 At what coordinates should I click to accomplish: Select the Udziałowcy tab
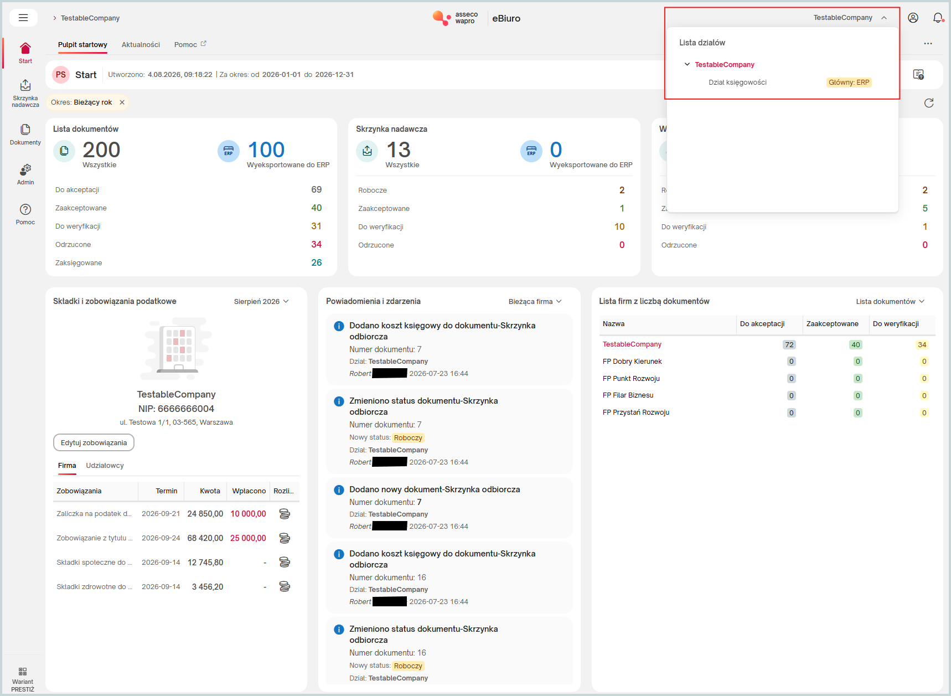pos(105,466)
